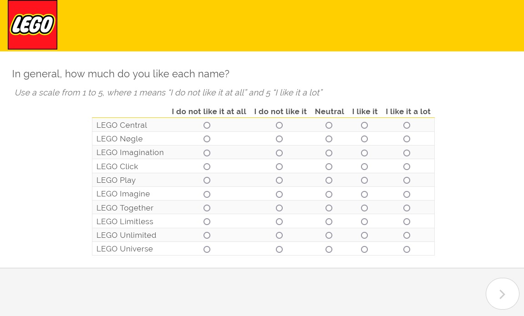Rate LEGO Play as 'I do not like it at all'
Screen dimensions: 524x316
tap(207, 180)
